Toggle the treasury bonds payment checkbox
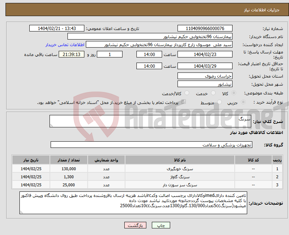The image size is (289, 235). [183, 102]
